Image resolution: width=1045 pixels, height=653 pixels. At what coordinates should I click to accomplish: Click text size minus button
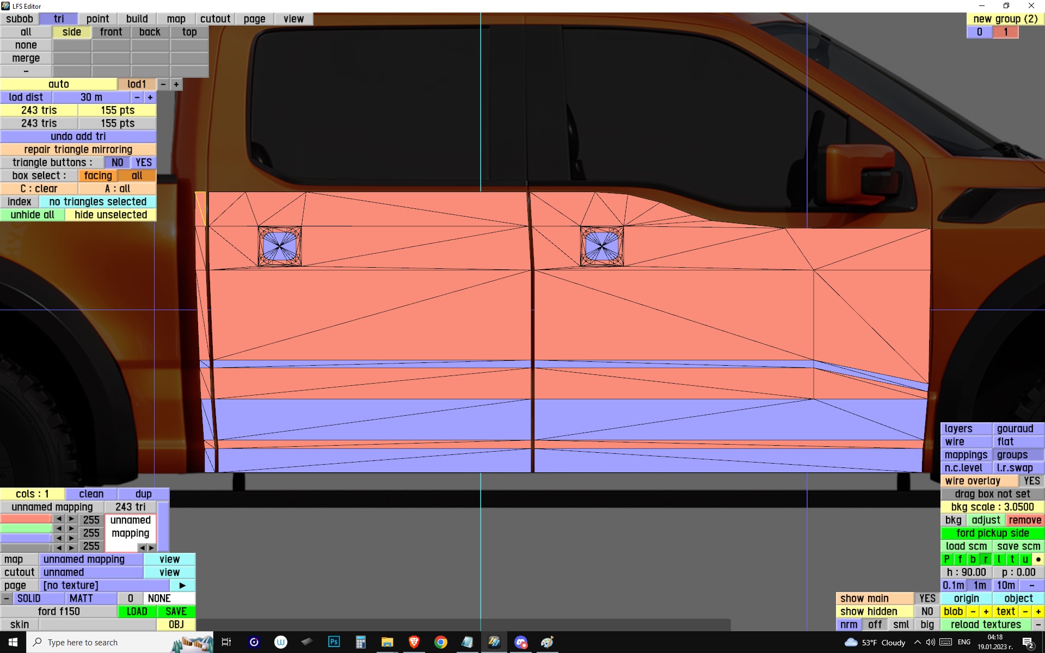click(1025, 612)
